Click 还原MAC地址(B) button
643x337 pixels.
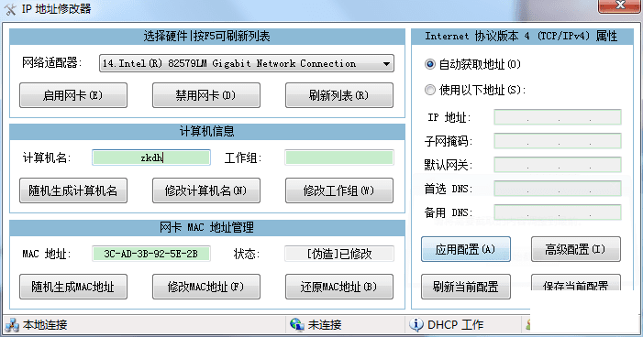point(339,287)
